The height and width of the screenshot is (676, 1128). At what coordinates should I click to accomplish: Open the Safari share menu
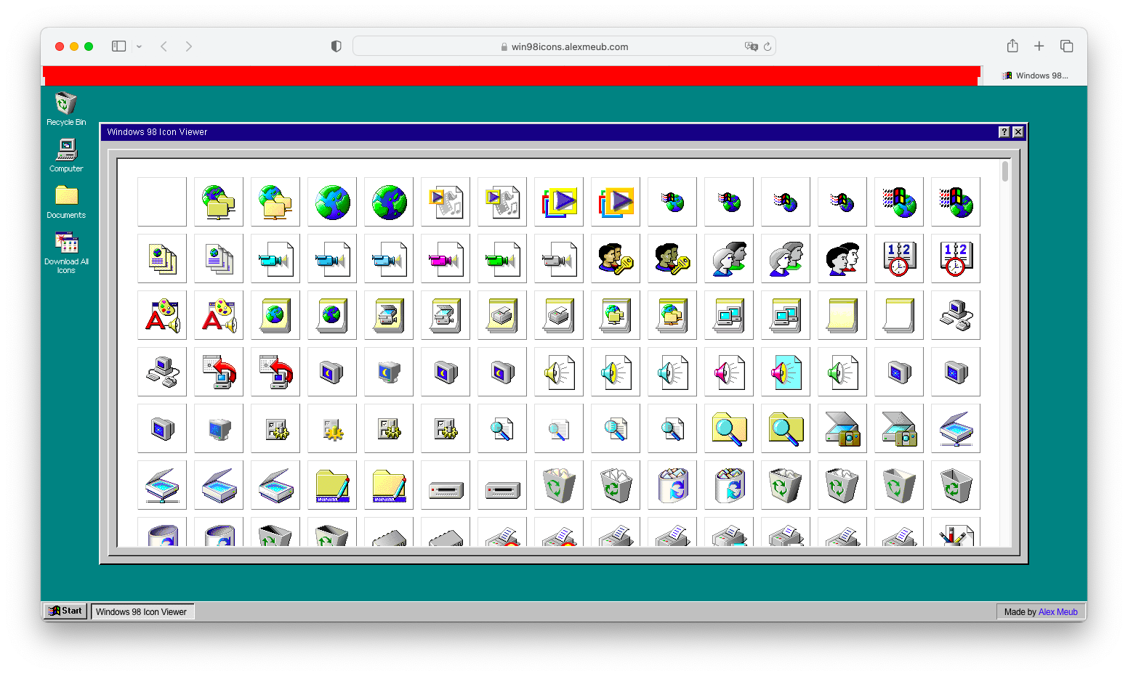coord(1012,46)
